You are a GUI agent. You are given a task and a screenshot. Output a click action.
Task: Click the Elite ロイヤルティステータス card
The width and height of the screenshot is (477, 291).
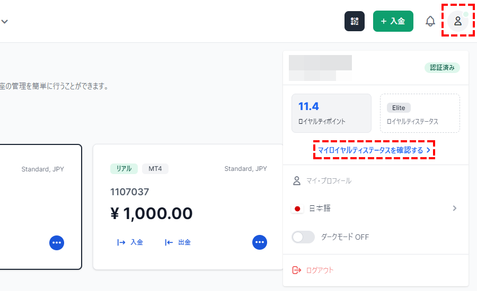pos(420,113)
